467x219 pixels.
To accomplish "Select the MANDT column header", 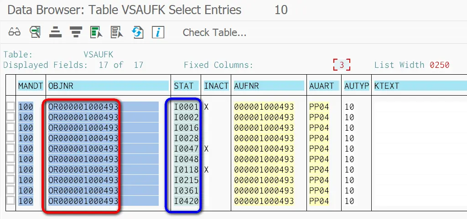I will coord(30,86).
